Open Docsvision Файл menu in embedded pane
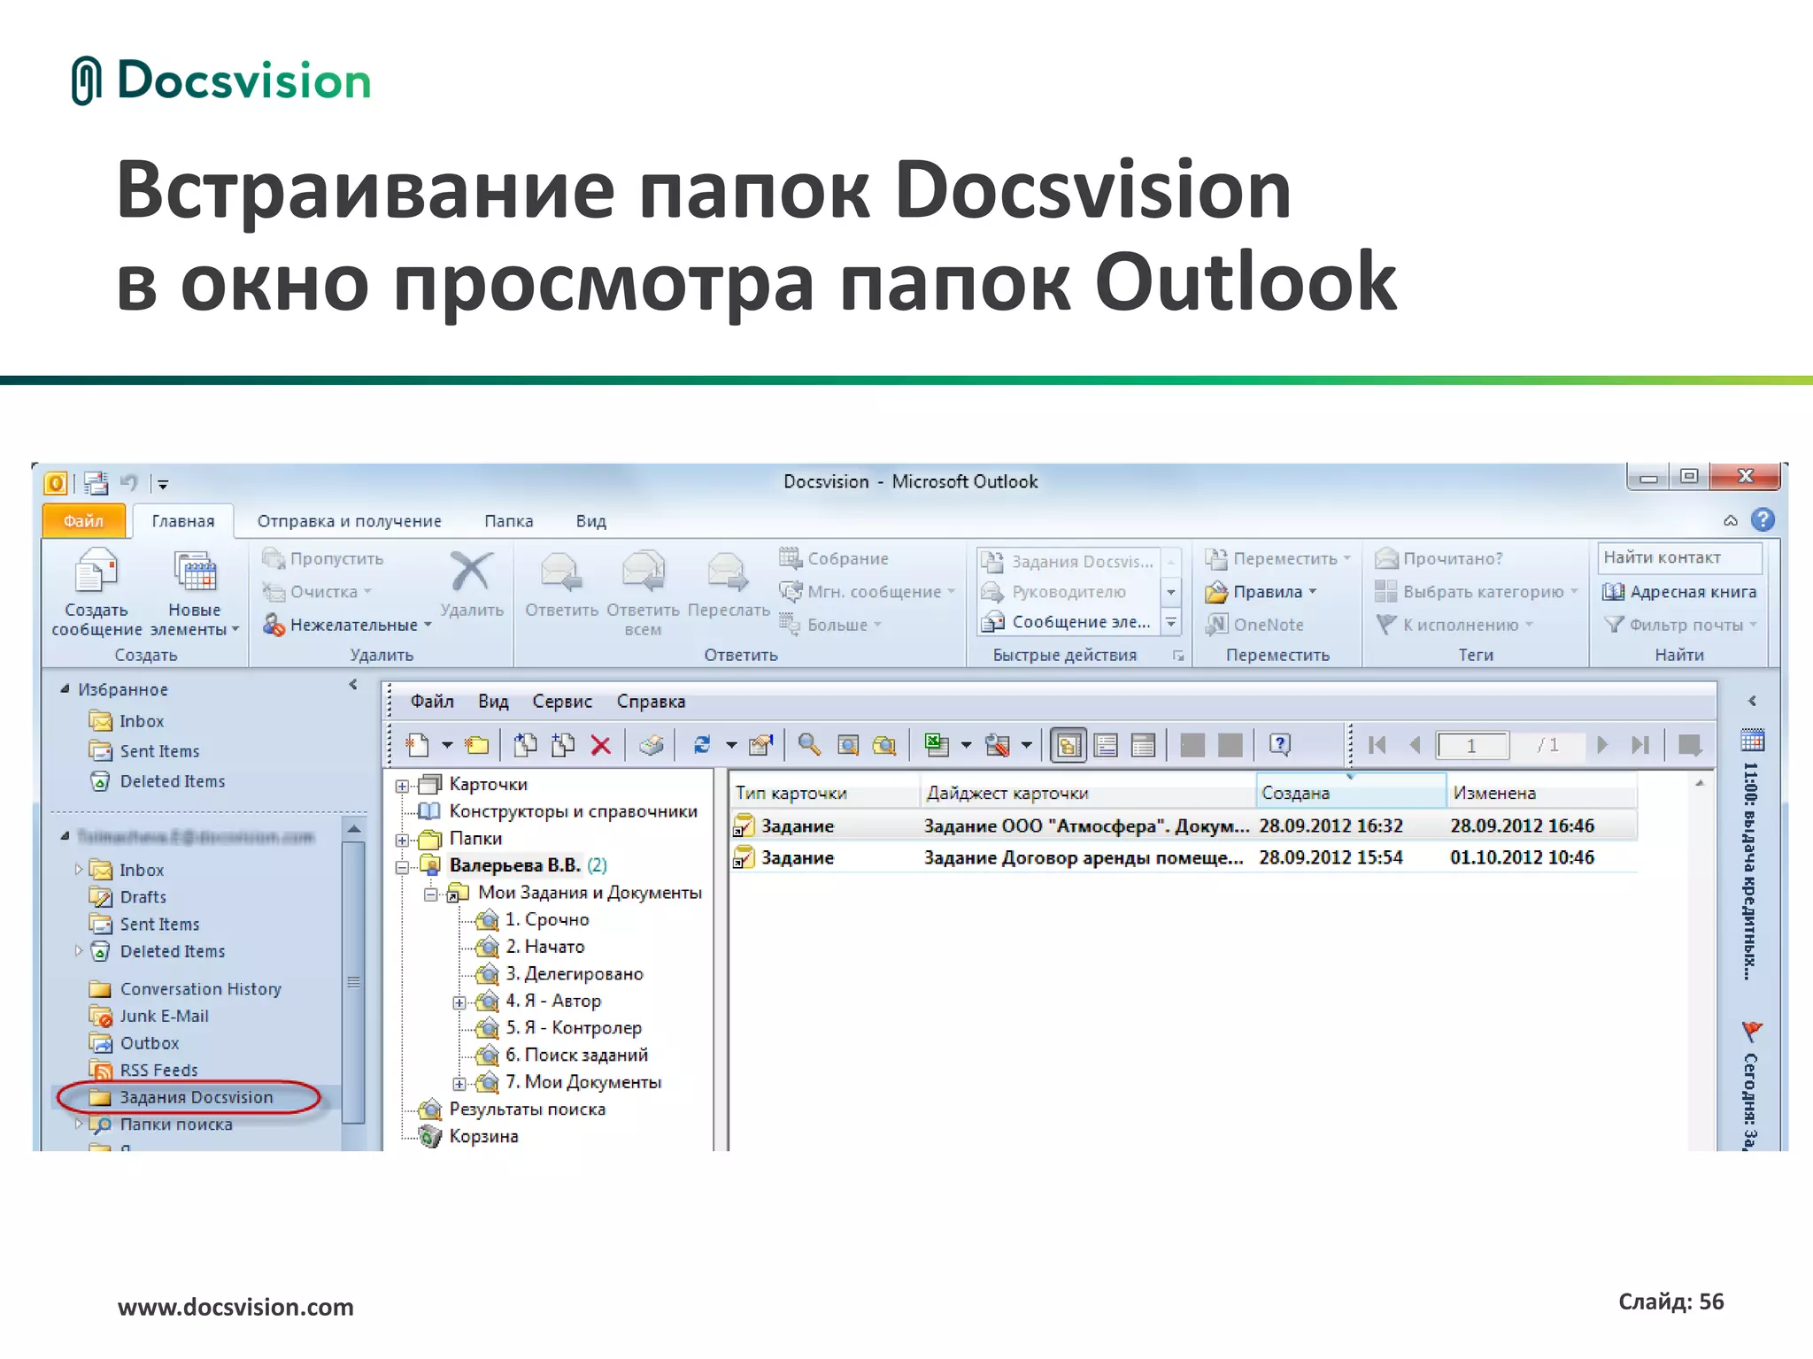1813x1359 pixels. click(431, 702)
